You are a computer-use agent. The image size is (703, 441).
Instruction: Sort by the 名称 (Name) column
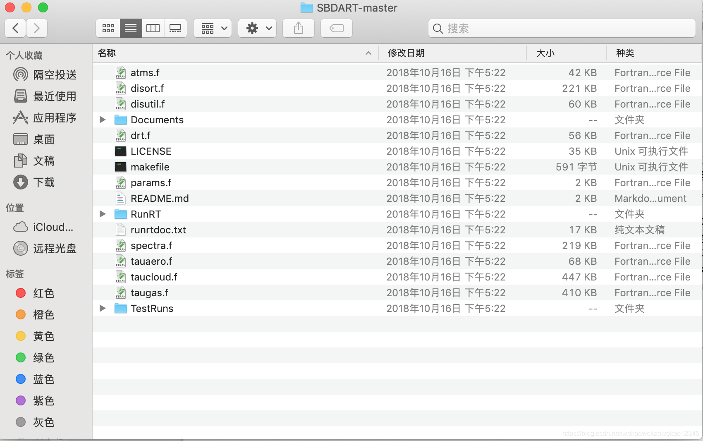coord(235,53)
